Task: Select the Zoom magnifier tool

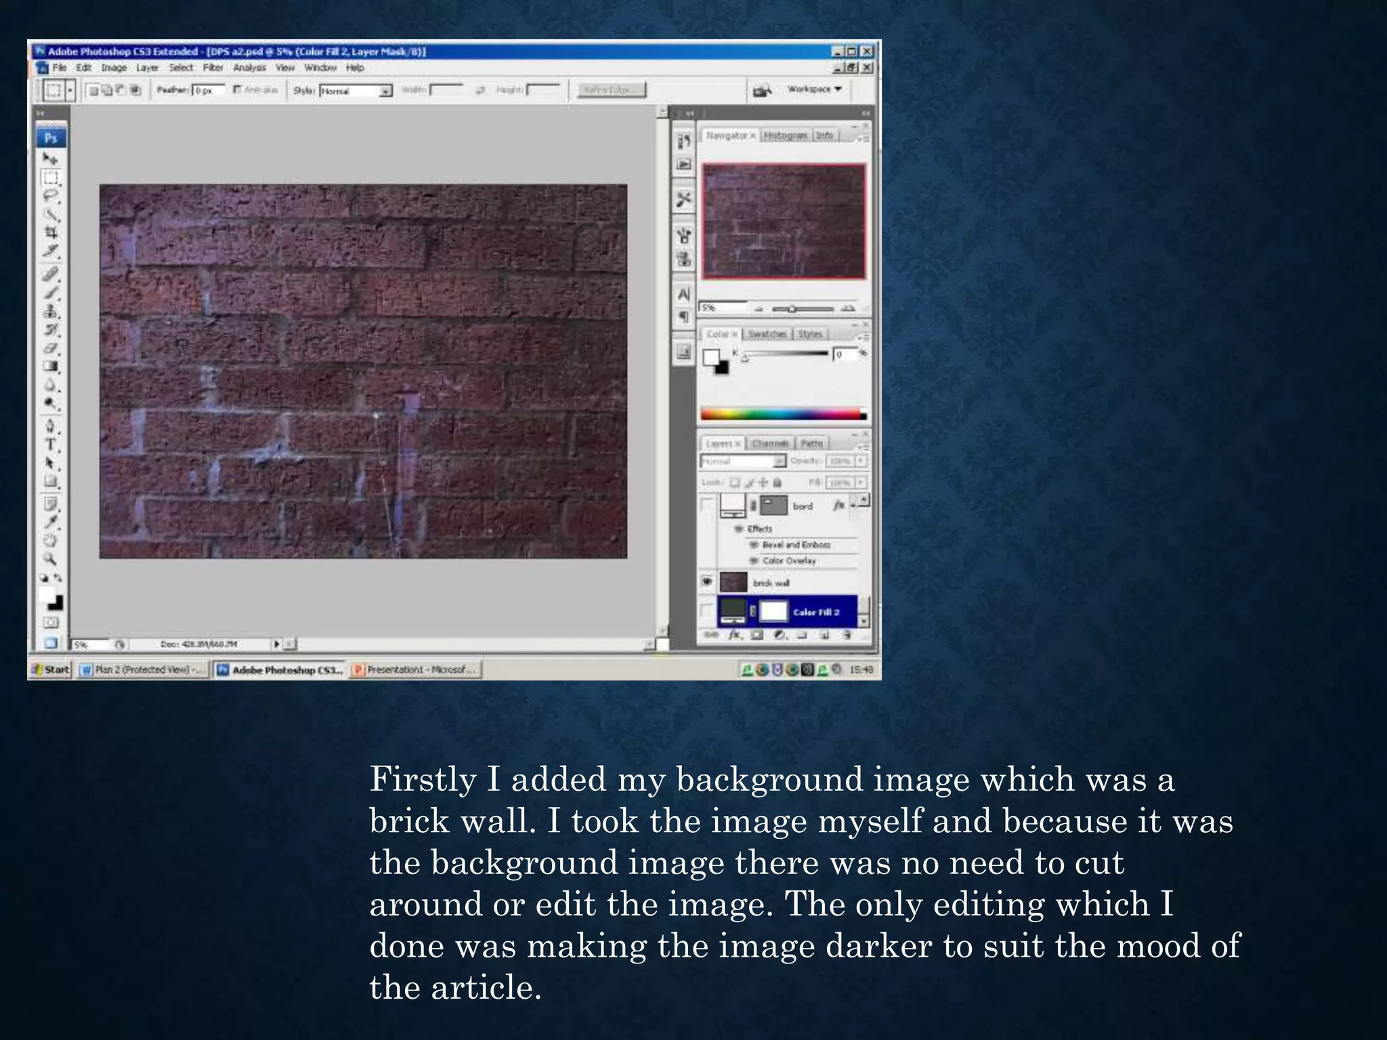Action: (x=51, y=559)
